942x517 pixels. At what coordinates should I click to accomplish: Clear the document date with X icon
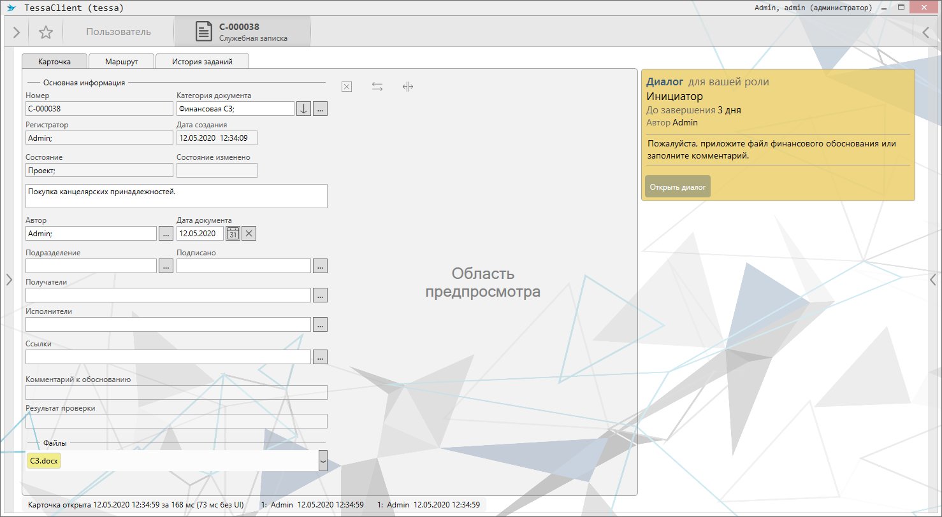click(x=250, y=234)
